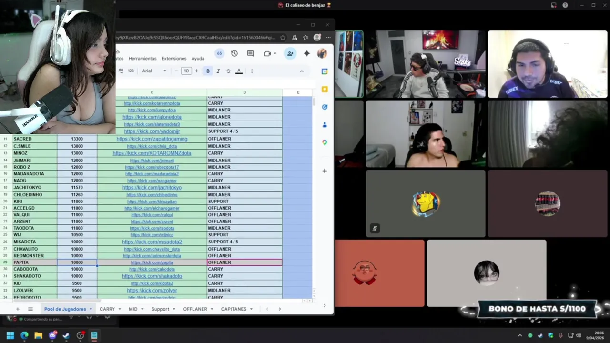Open File Explorer in taskbar
610x343 pixels.
tap(38, 335)
